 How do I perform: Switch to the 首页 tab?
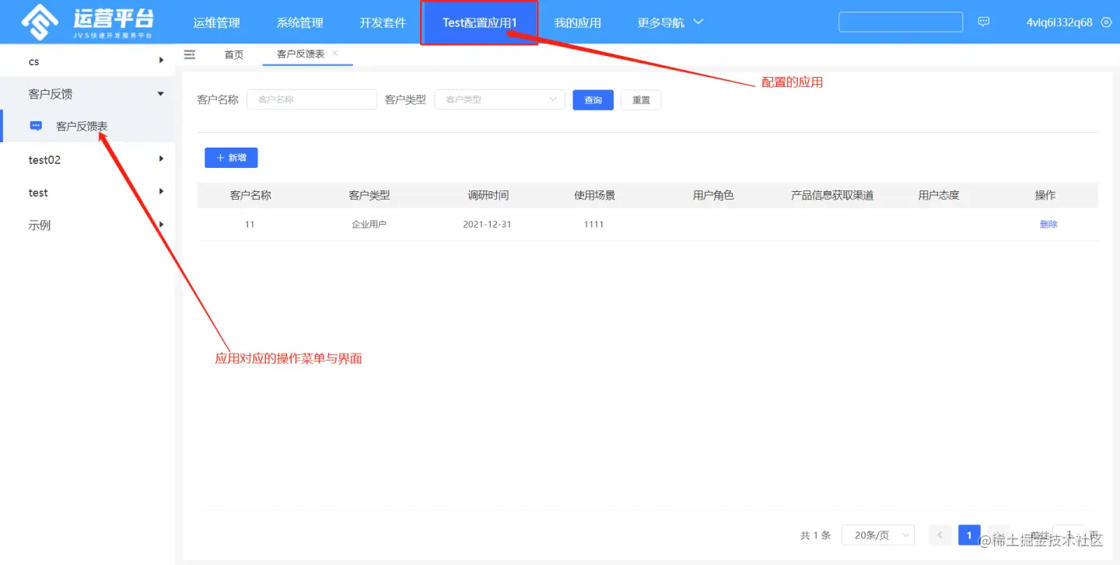click(x=234, y=54)
